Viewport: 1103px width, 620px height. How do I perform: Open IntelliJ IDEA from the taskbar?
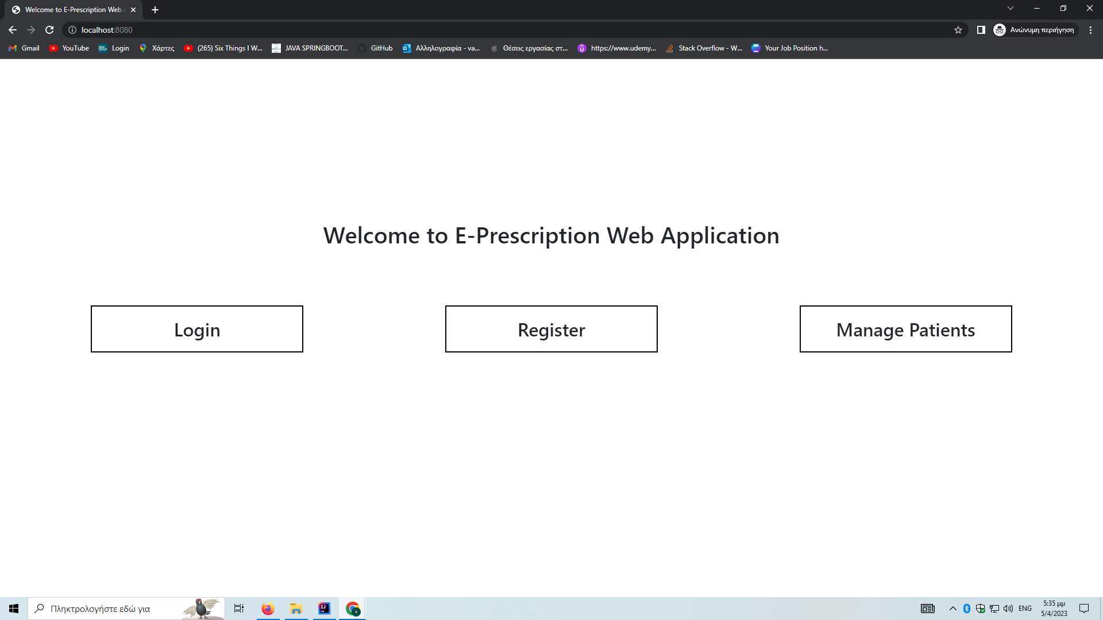pos(324,608)
